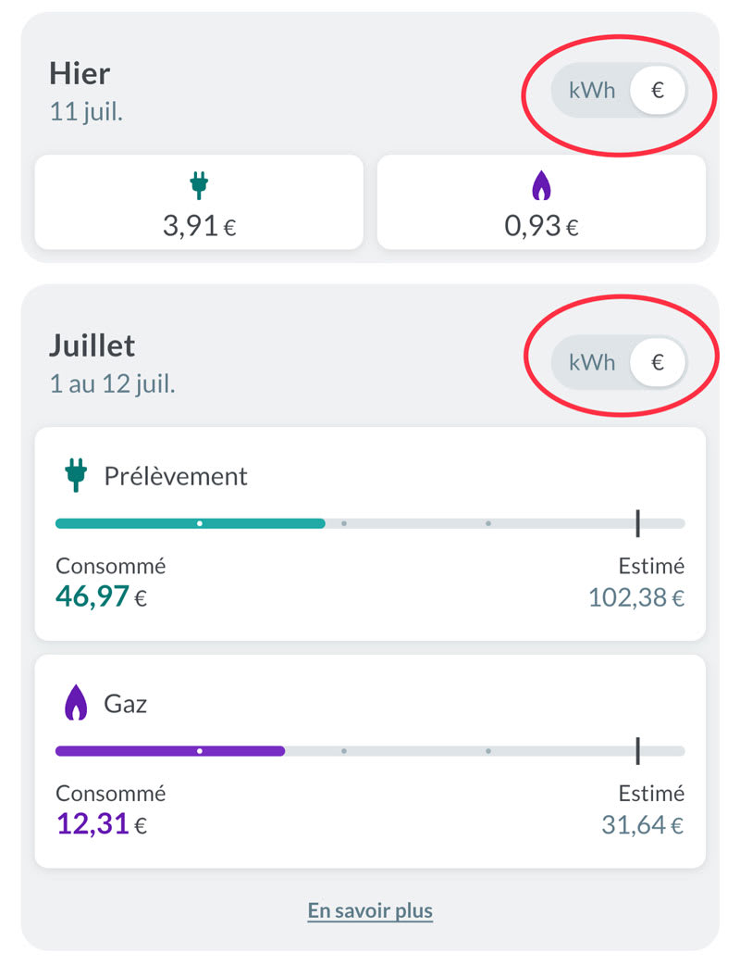Viewport: 740px width, 965px height.
Task: Open the En savoir plus link
Action: click(370, 910)
